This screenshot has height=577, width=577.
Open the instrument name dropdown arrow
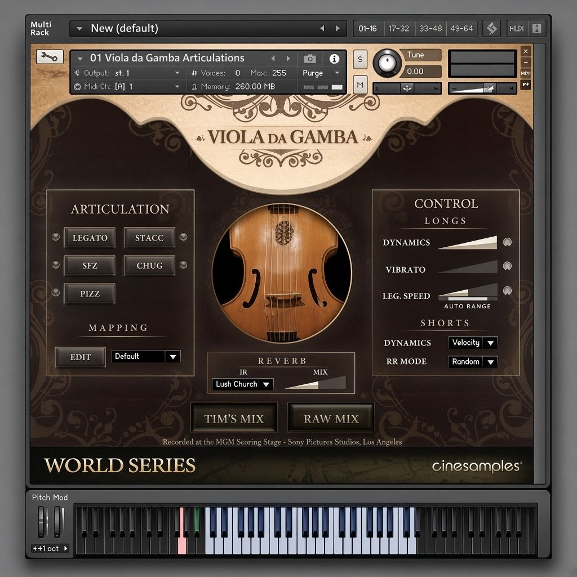pyautogui.click(x=80, y=58)
